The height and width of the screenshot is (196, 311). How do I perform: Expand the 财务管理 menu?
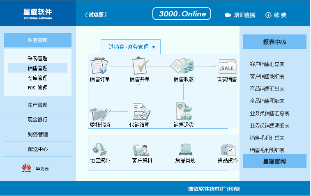click(x=38, y=134)
